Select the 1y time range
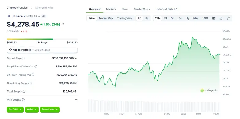Image resolution: width=240 pixels, height=119 pixels. click(188, 18)
